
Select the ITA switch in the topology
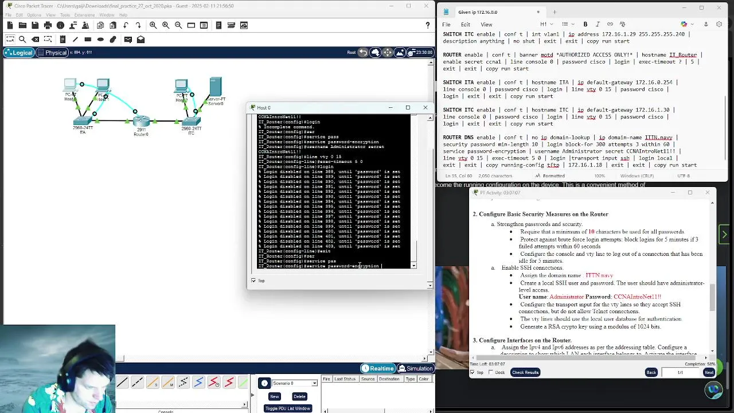click(x=83, y=122)
